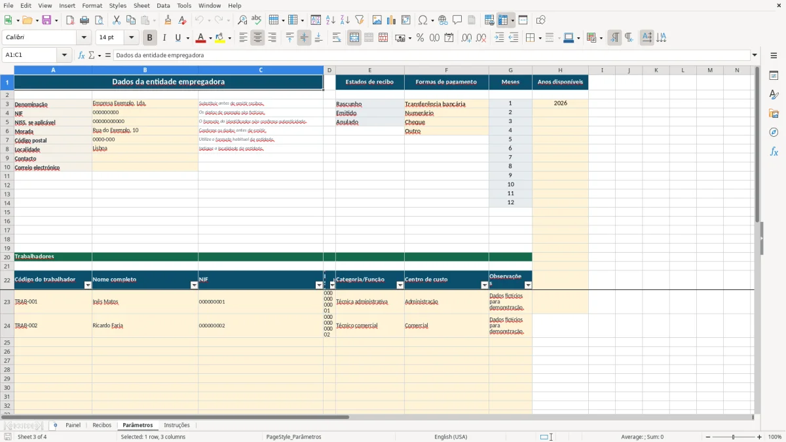Open the Calibri font name dropdown
The width and height of the screenshot is (786, 442).
(x=84, y=38)
